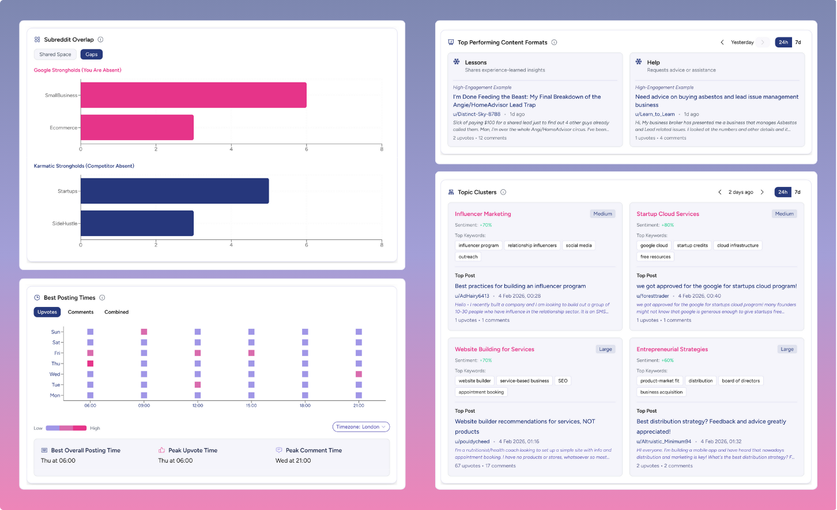Click previous day arrow in Topic Clusters
The width and height of the screenshot is (837, 510).
[720, 192]
